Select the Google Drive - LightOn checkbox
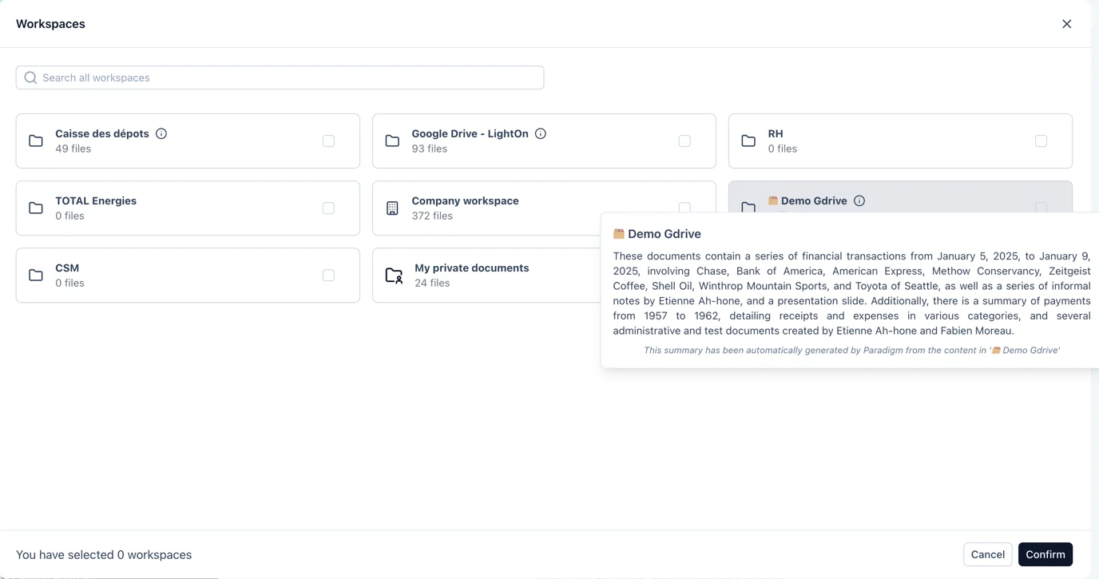1099x579 pixels. tap(684, 141)
